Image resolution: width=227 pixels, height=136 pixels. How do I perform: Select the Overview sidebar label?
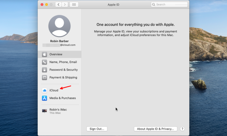56,54
